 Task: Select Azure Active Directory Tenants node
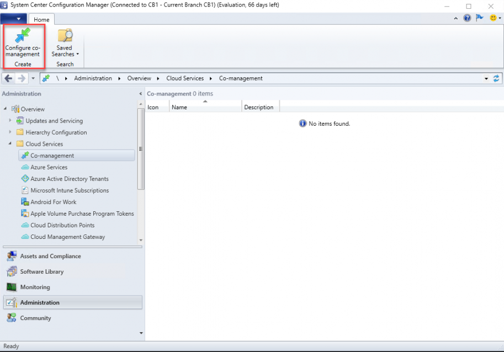tap(68, 178)
